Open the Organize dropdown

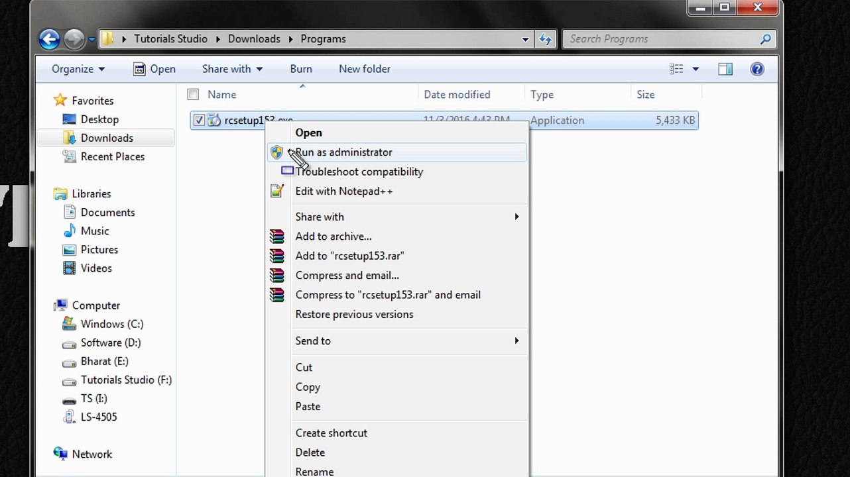coord(78,69)
